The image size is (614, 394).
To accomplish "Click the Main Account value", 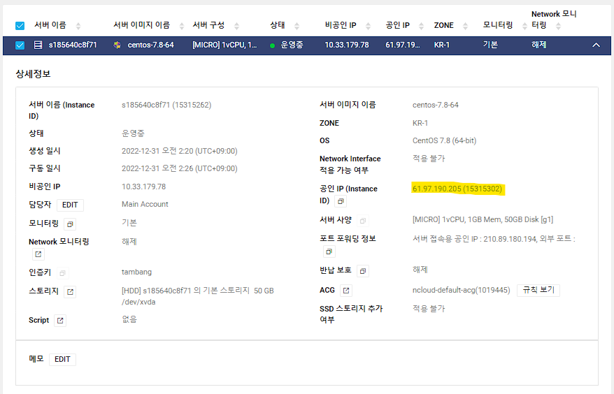I will coord(145,204).
